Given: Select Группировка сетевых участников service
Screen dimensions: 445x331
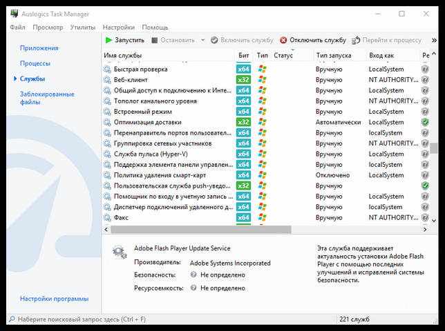Looking at the screenshot, I should coord(265,143).
